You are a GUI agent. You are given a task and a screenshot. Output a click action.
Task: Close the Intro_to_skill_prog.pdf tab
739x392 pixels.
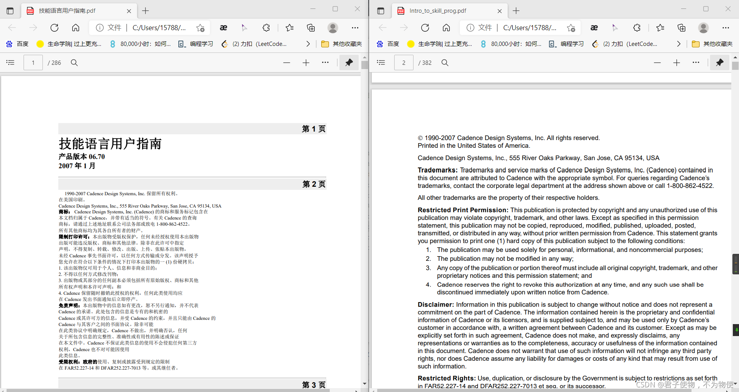pos(500,11)
